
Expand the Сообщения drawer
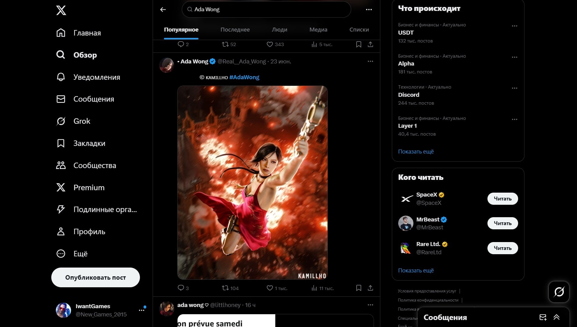[556, 317]
